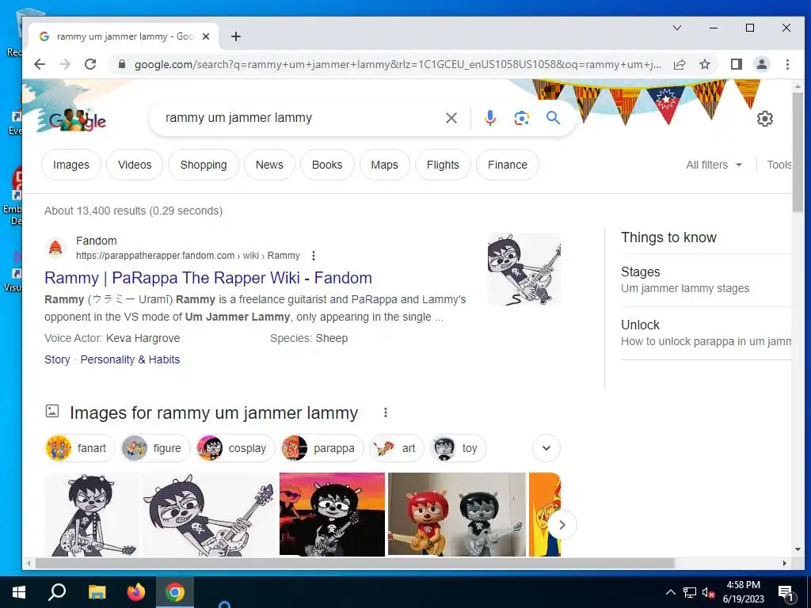
Task: Open a new browser tab
Action: (236, 36)
